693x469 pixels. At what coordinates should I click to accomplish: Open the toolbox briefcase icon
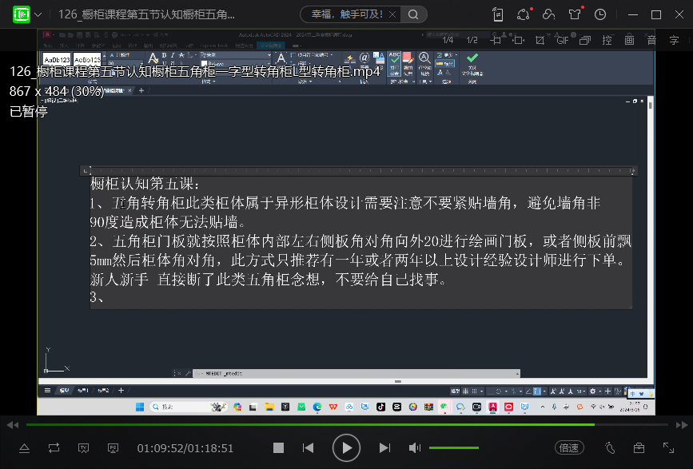[639, 448]
